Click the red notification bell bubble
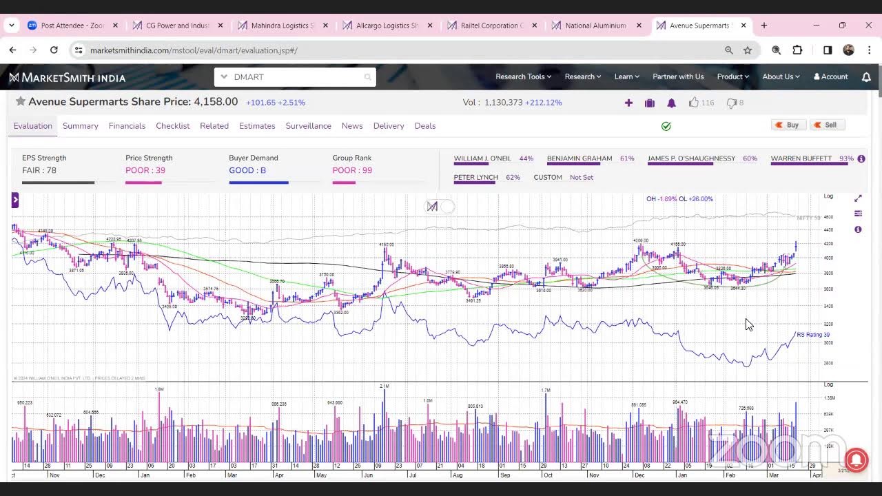Image resolution: width=882 pixels, height=496 pixels. coord(857,460)
